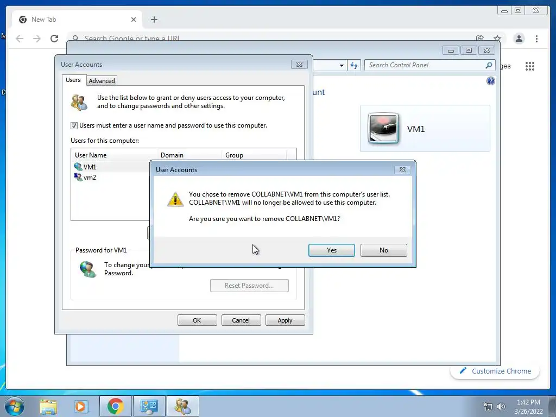Viewport: 556px width, 417px height.
Task: Click the Group column header
Action: 254,155
